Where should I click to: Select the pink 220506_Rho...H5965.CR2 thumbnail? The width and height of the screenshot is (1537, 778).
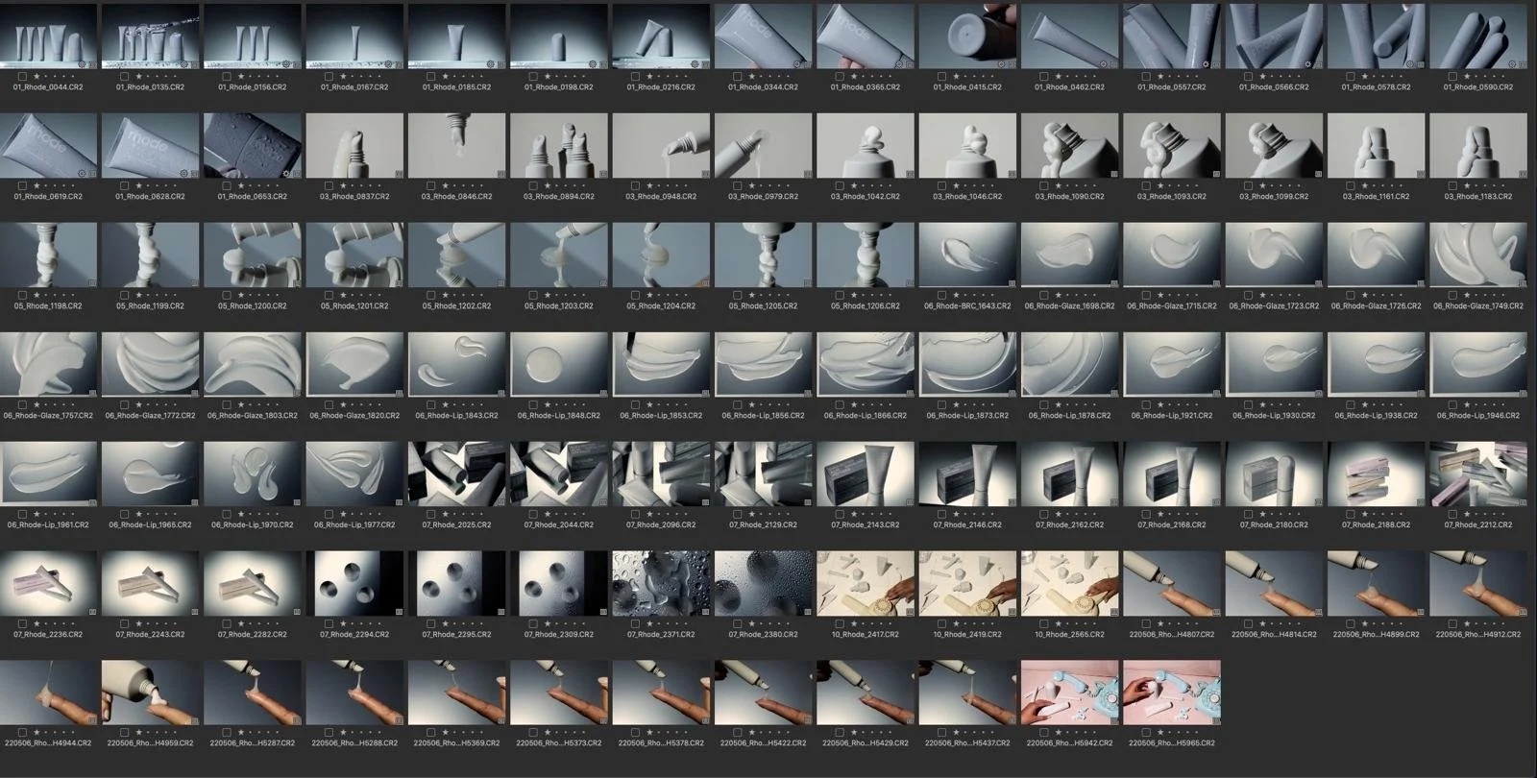click(1172, 693)
